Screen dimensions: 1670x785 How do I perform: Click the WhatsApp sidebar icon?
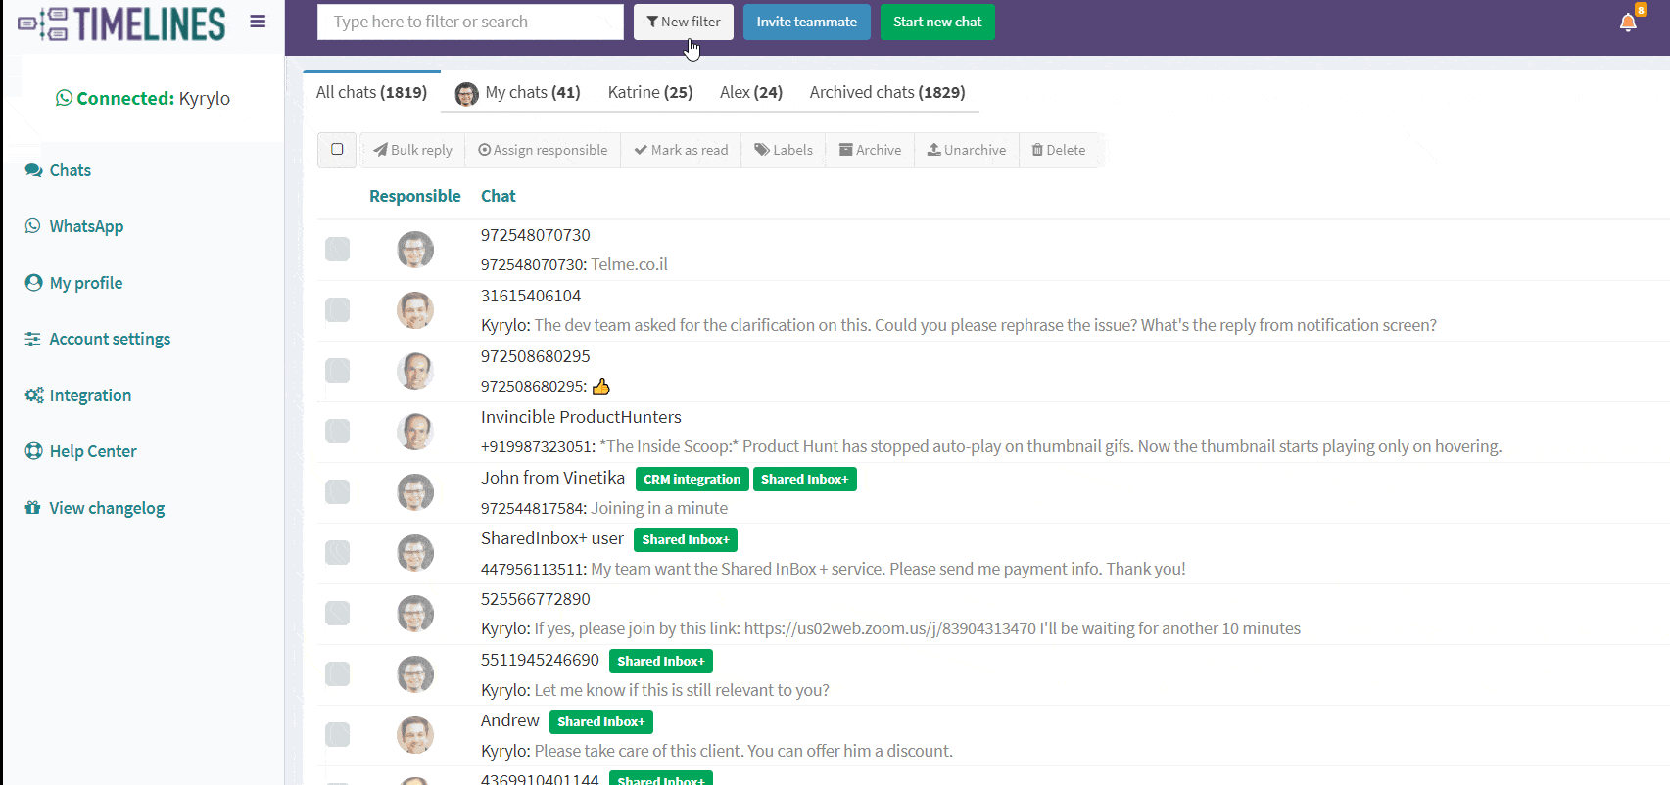[x=33, y=226]
